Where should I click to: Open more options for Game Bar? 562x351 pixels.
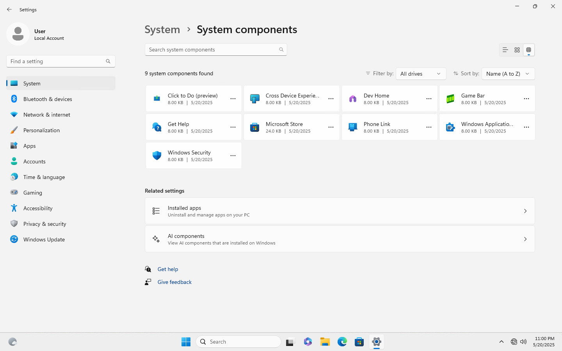(526, 99)
